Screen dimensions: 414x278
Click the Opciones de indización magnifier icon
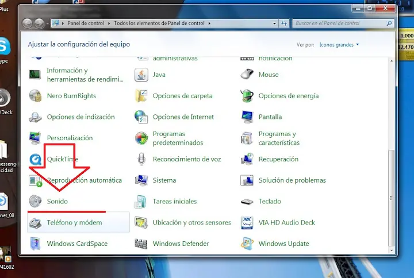35,117
